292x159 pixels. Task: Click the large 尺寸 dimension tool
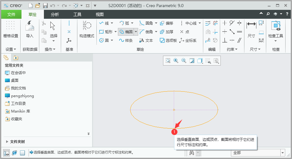point(251,29)
